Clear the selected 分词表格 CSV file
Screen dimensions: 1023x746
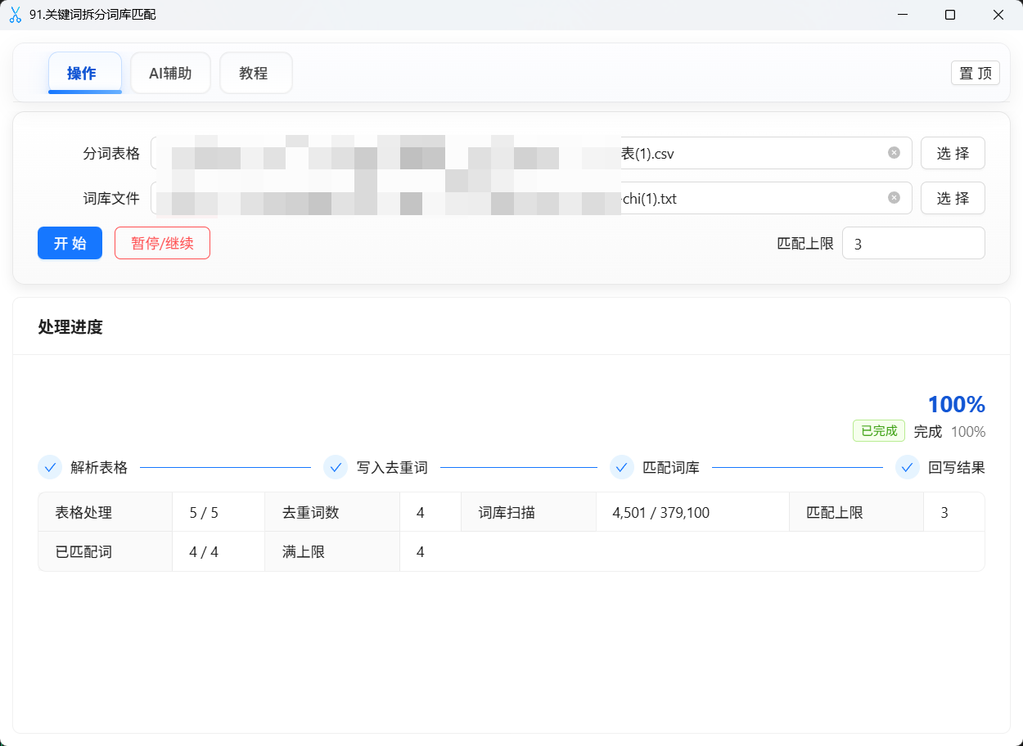(894, 153)
